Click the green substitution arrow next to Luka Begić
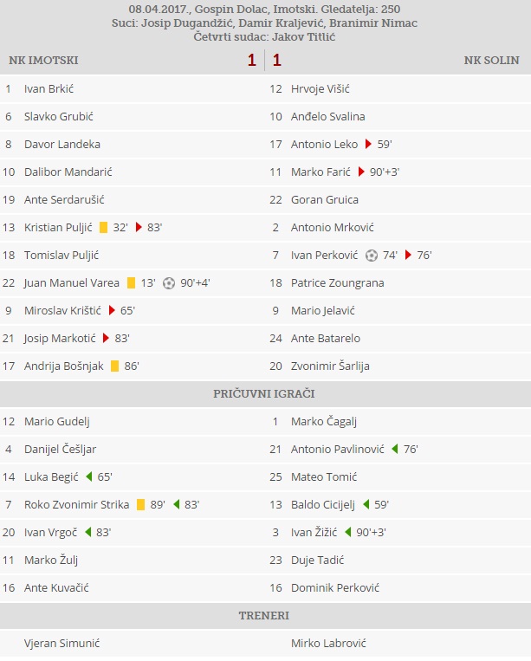 pyautogui.click(x=88, y=476)
